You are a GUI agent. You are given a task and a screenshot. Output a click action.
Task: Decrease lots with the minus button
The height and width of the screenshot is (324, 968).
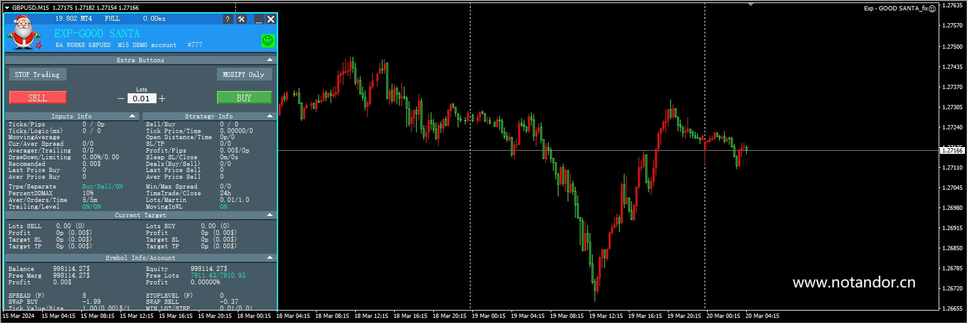121,98
